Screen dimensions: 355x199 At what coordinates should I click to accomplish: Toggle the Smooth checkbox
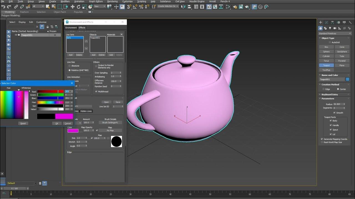(x=334, y=113)
